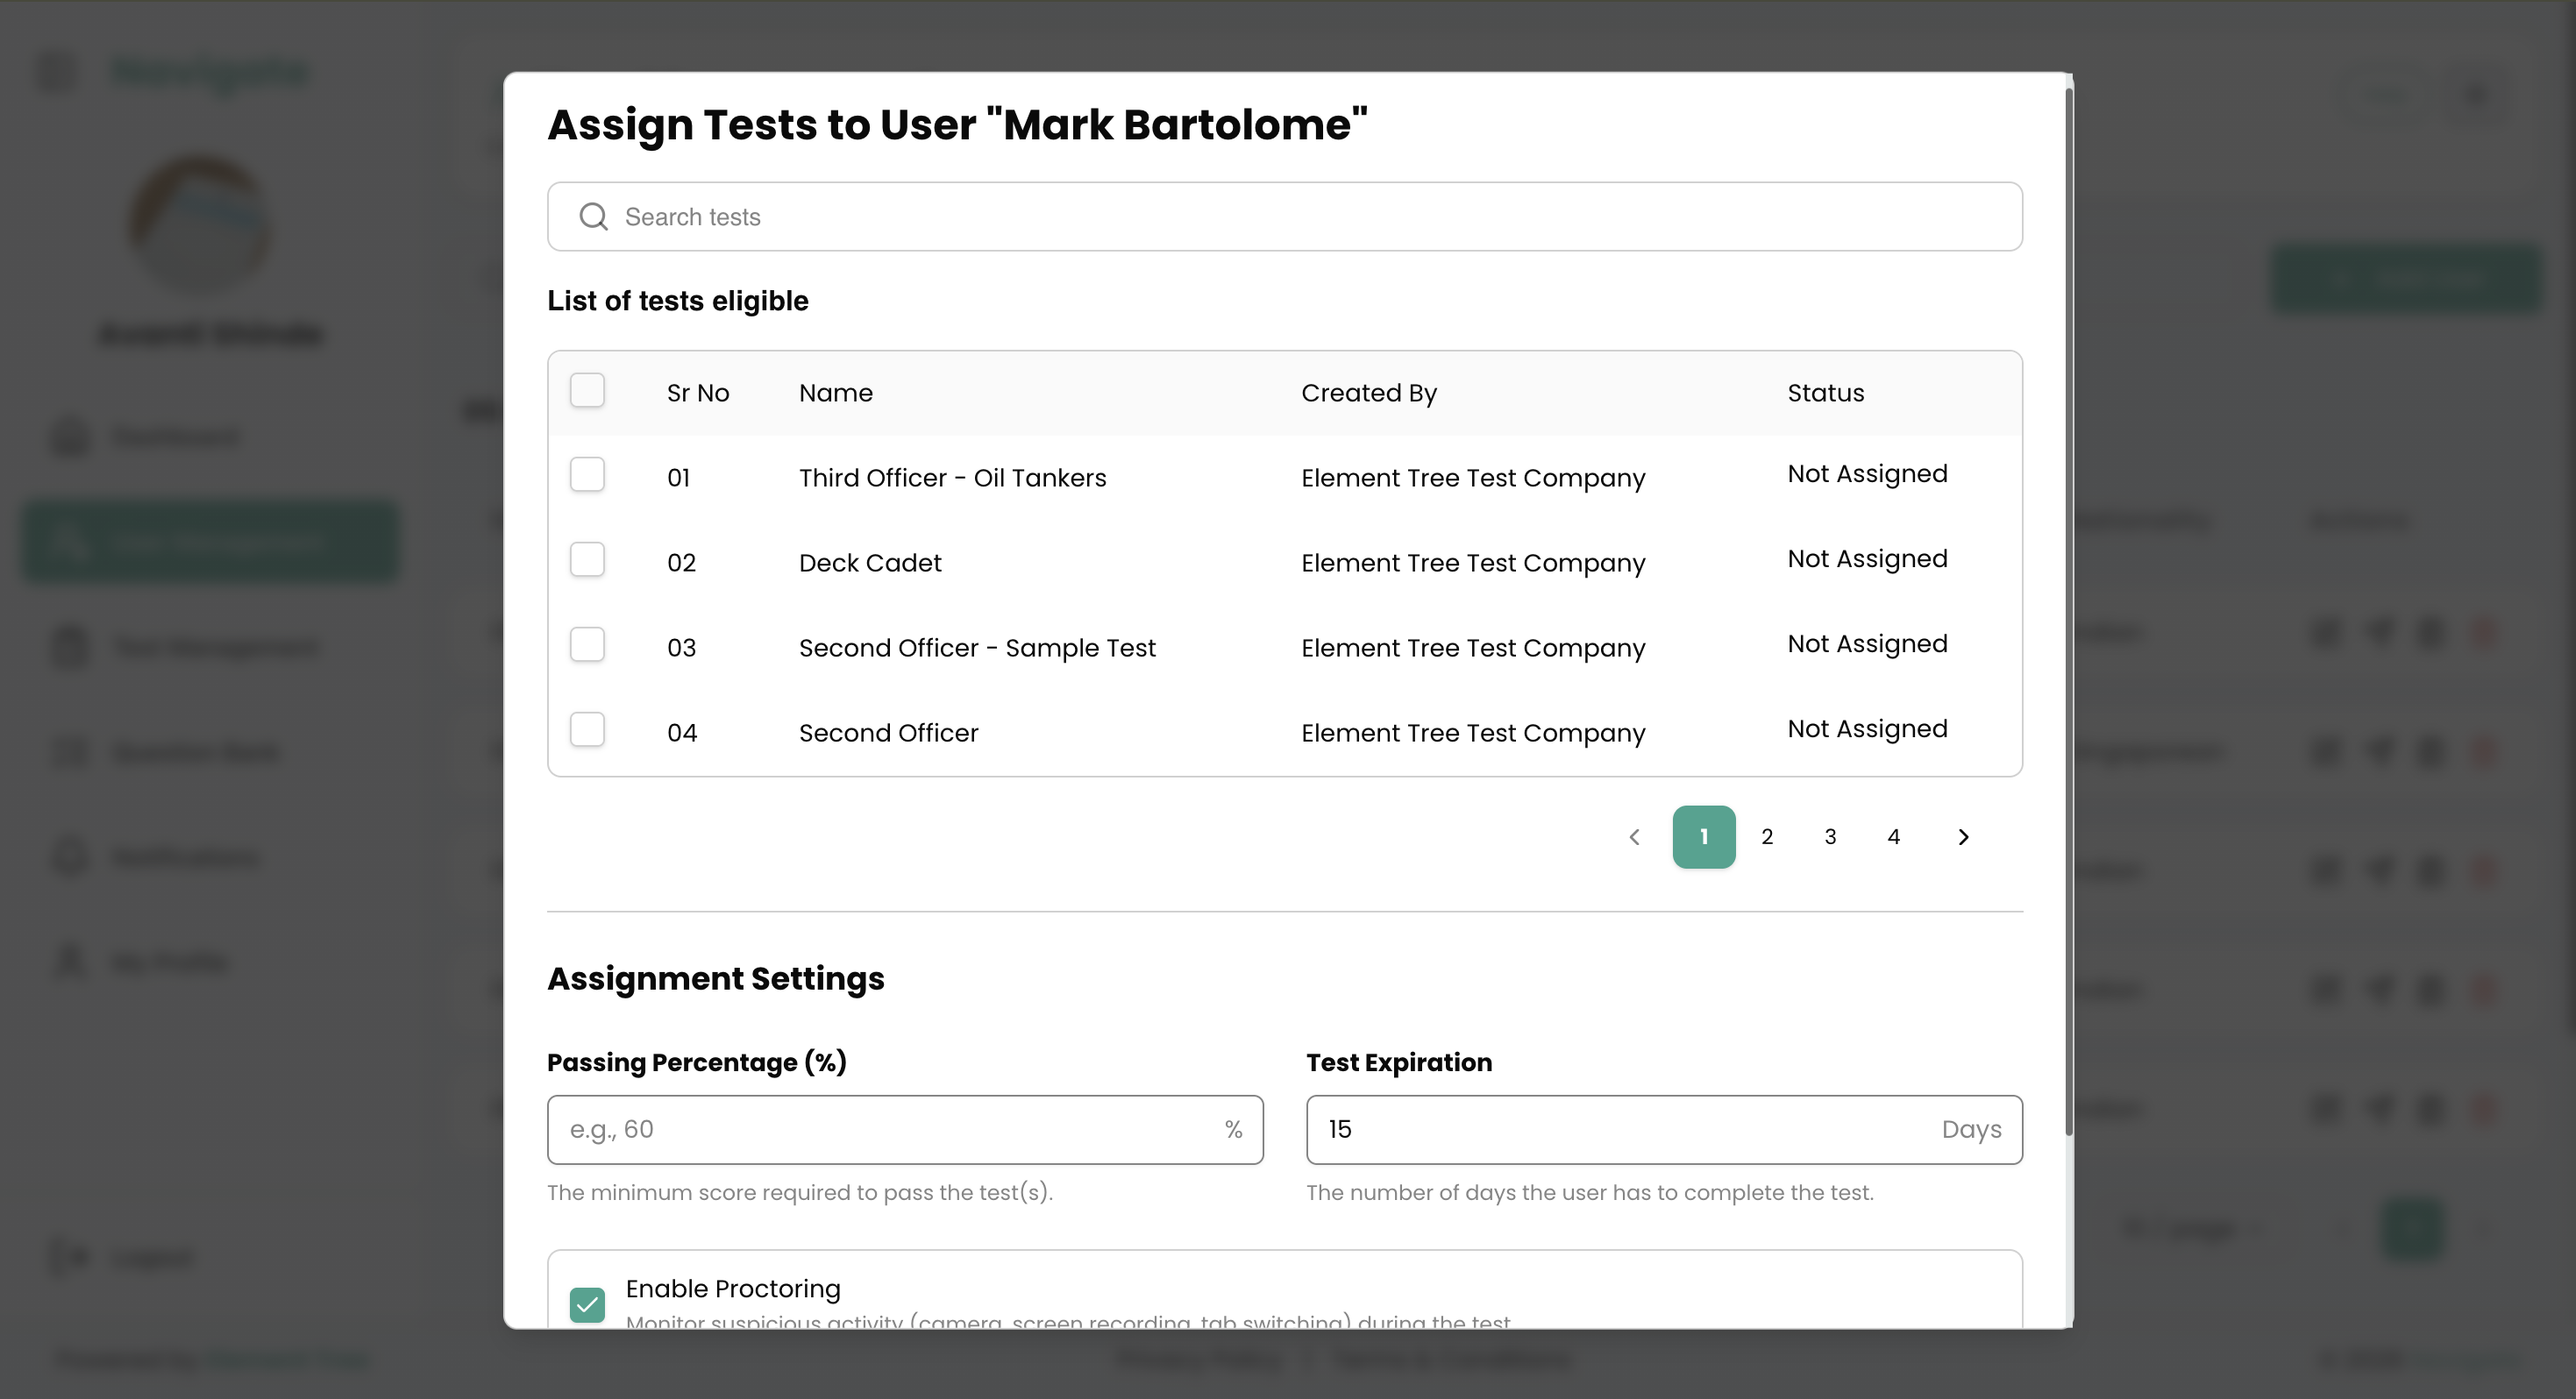The width and height of the screenshot is (2576, 1399).
Task: Click Not Assigned status in row 01
Action: pos(1867,473)
